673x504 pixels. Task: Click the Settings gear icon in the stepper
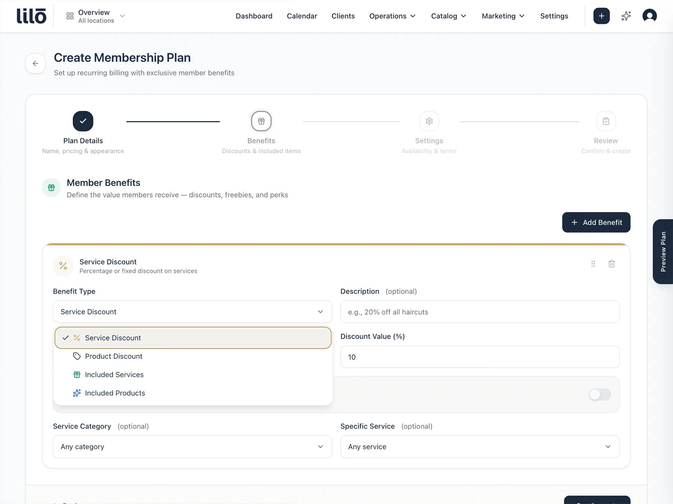pos(429,121)
